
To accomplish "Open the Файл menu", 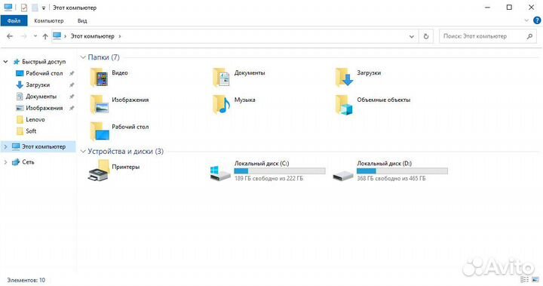I will [x=14, y=21].
